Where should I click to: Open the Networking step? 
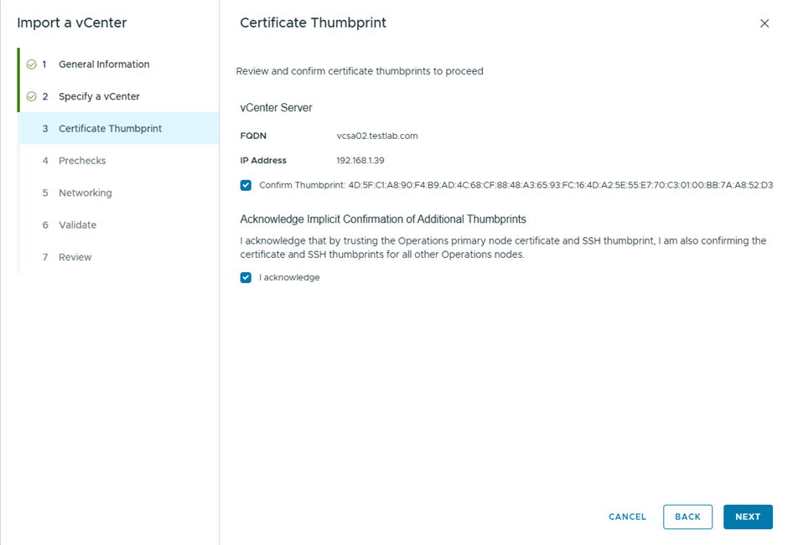85,193
